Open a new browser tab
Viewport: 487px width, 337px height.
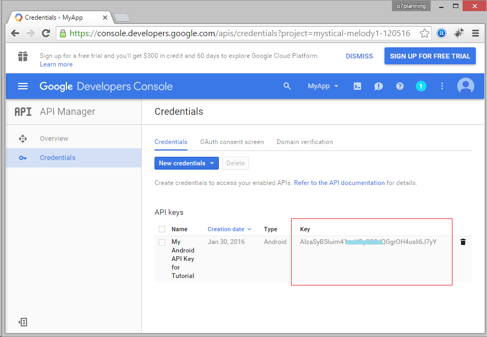point(122,18)
